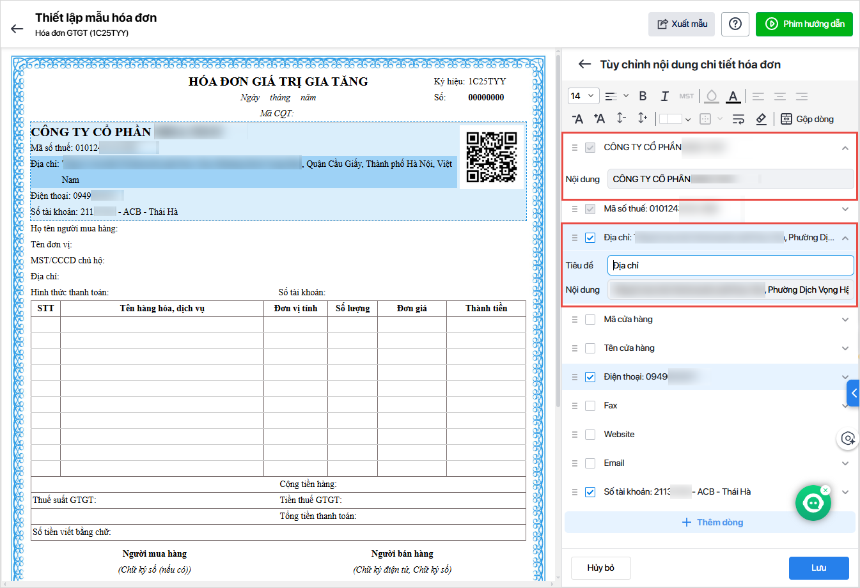Apply italic formatting
This screenshot has width=860, height=588.
tap(664, 96)
